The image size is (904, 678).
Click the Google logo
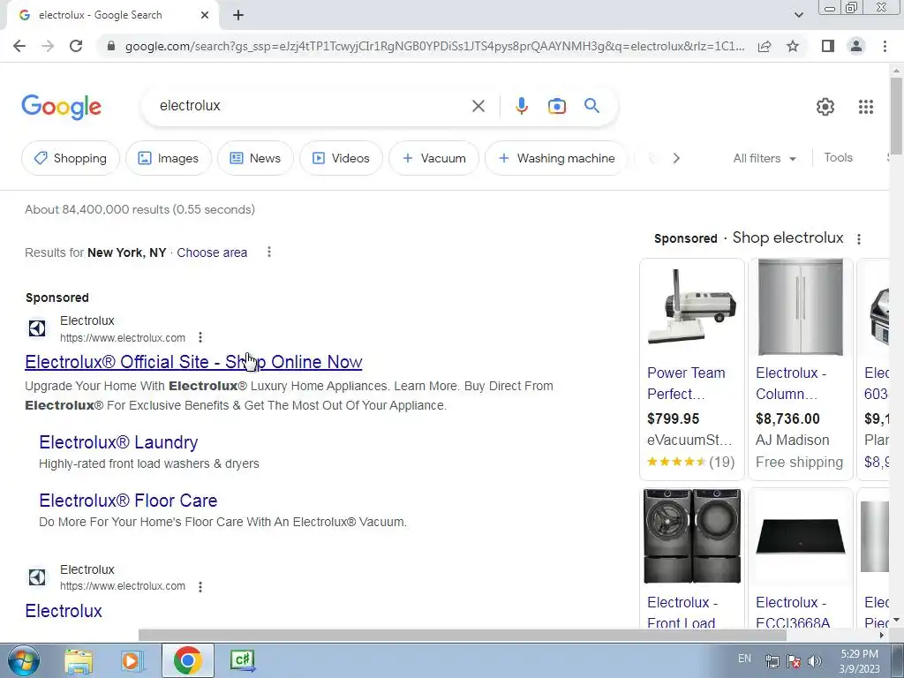point(62,107)
